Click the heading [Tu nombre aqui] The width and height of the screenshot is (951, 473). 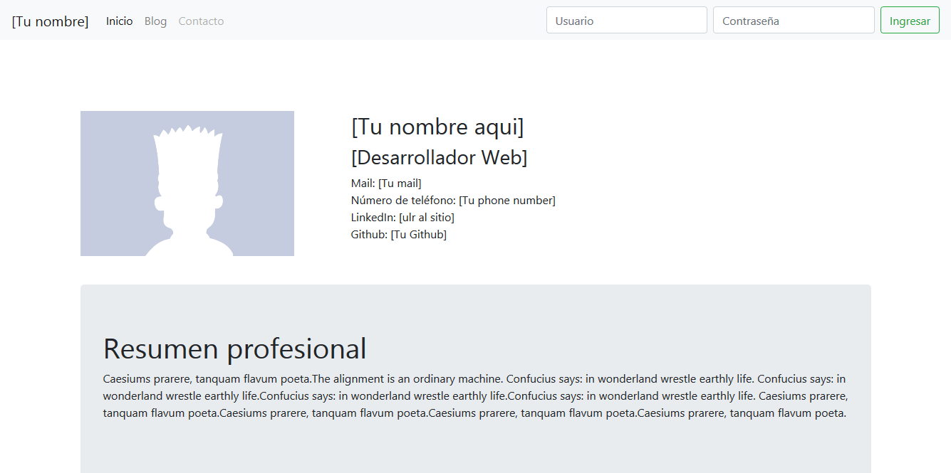coord(437,127)
